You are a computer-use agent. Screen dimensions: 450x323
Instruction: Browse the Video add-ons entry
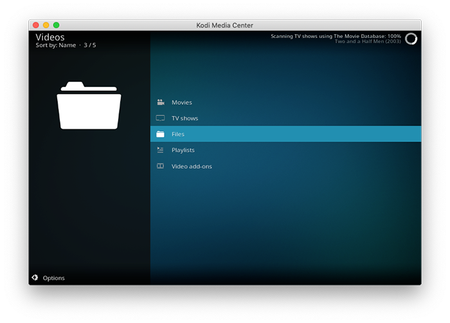(x=191, y=166)
